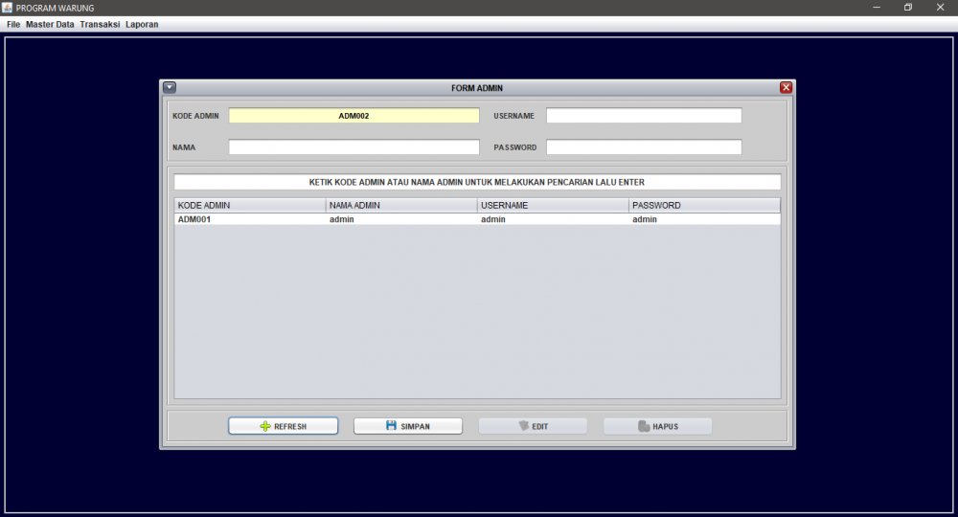
Task: Click the Hapus delete button
Action: point(657,426)
